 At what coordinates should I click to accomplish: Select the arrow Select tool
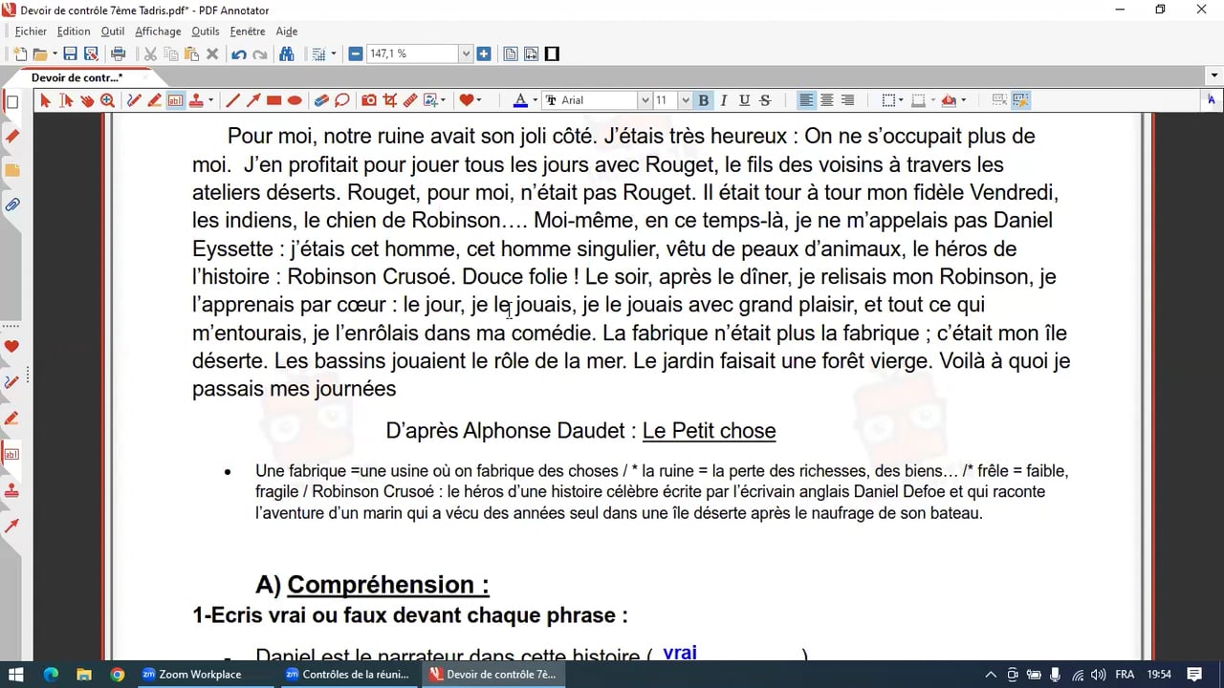(x=45, y=100)
